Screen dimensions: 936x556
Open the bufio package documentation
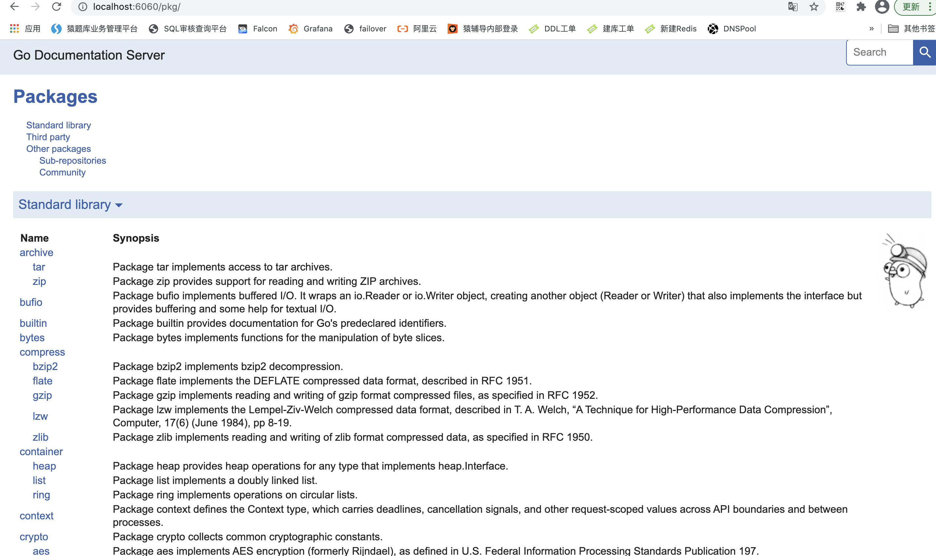tap(31, 302)
